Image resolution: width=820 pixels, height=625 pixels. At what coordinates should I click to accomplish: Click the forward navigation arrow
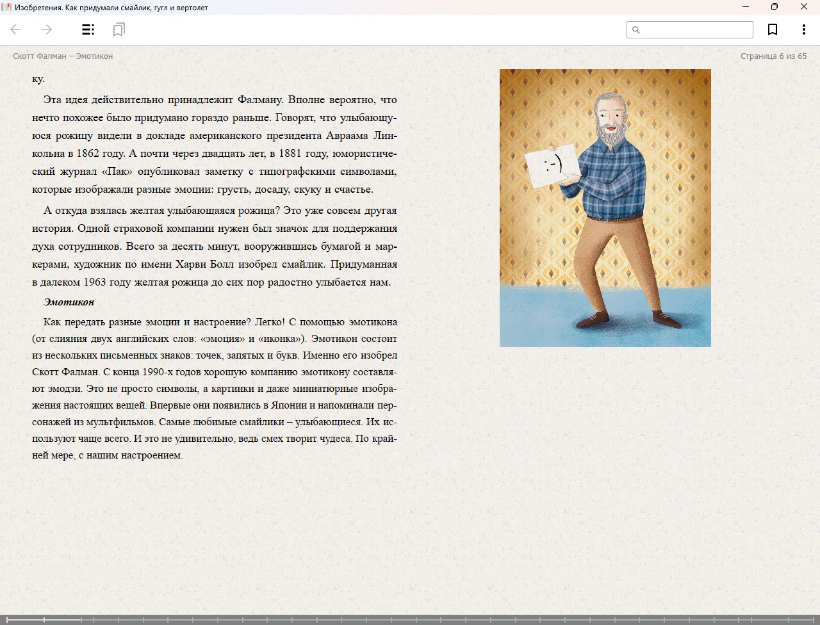point(47,29)
